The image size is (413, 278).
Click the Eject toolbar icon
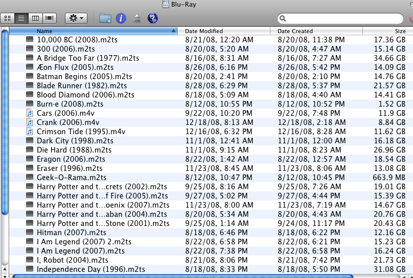[x=136, y=18]
